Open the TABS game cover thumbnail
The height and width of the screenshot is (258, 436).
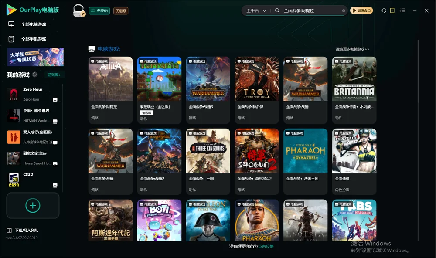(354, 220)
